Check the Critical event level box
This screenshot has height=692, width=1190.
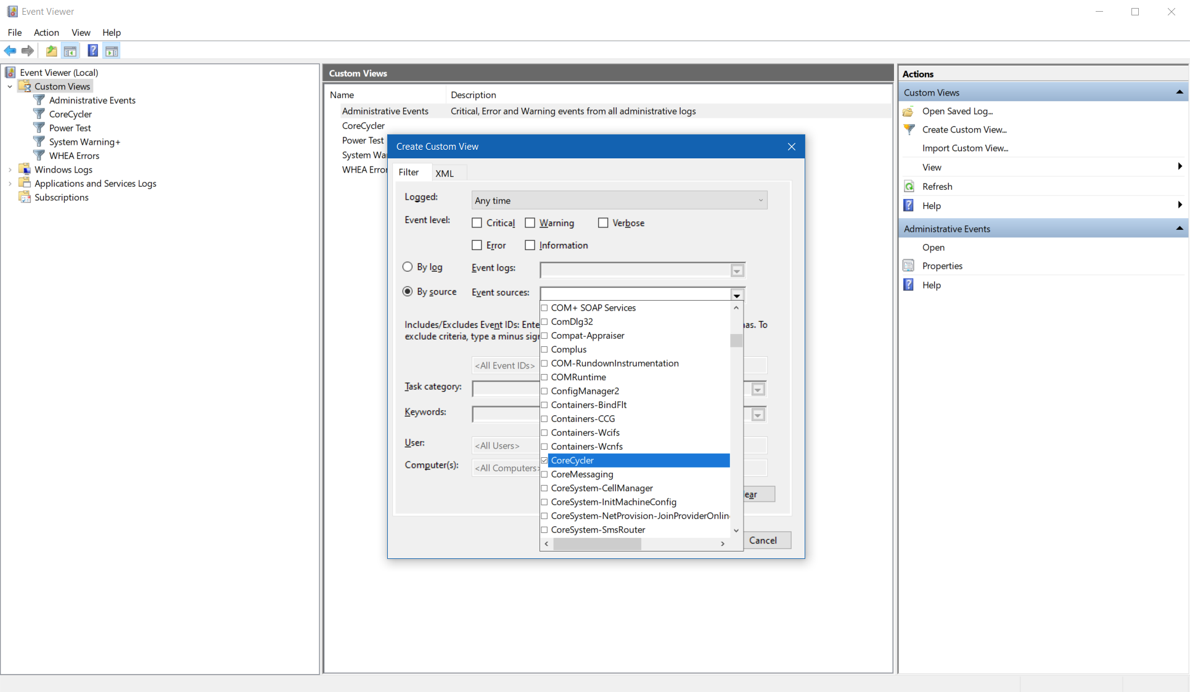(x=477, y=223)
